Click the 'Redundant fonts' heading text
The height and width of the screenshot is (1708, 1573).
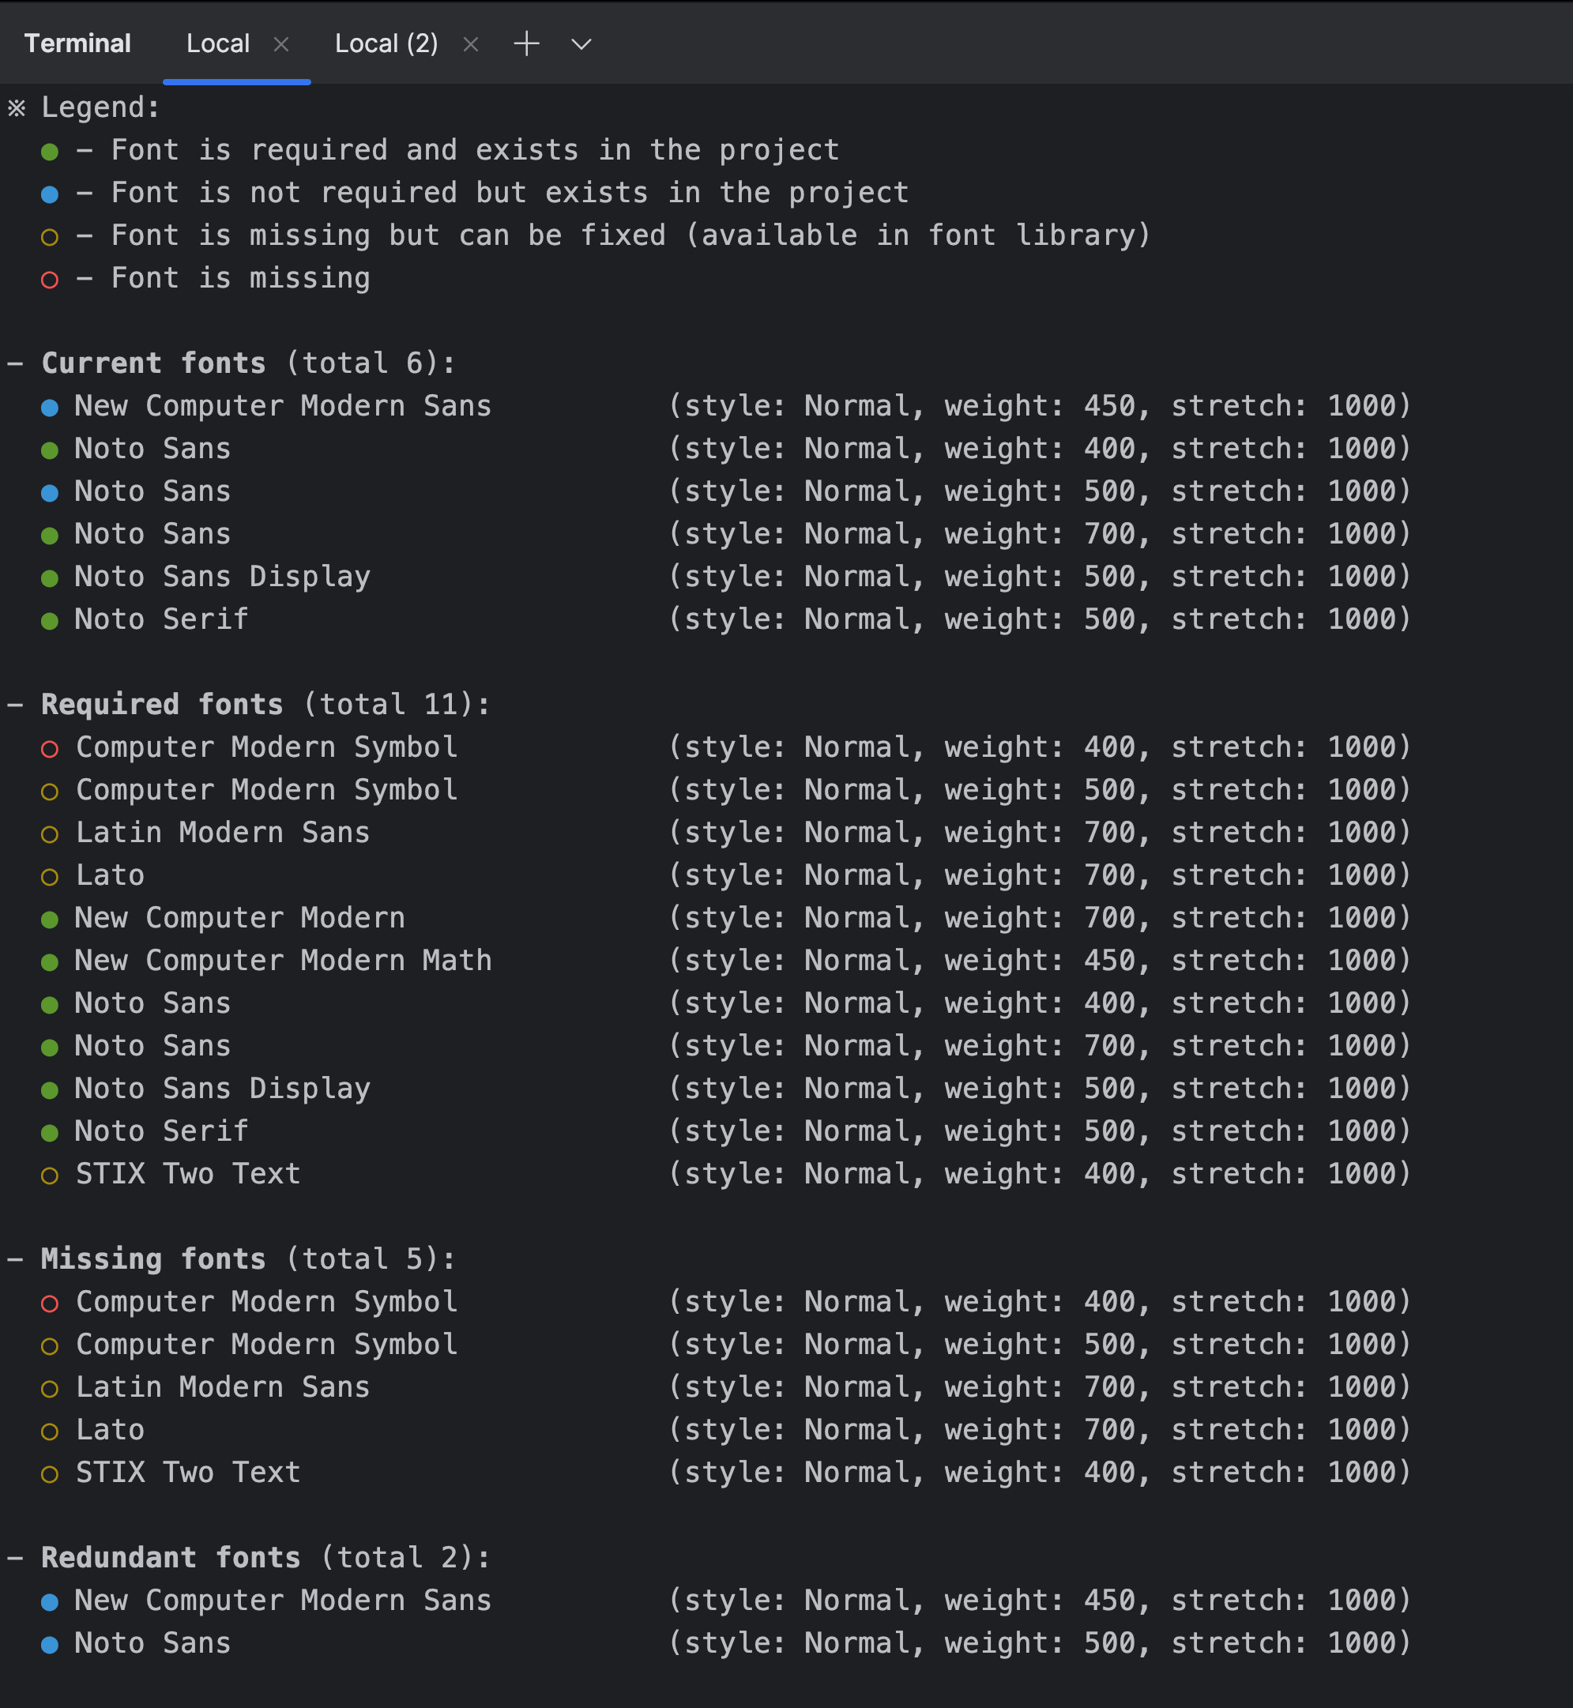(x=170, y=1557)
